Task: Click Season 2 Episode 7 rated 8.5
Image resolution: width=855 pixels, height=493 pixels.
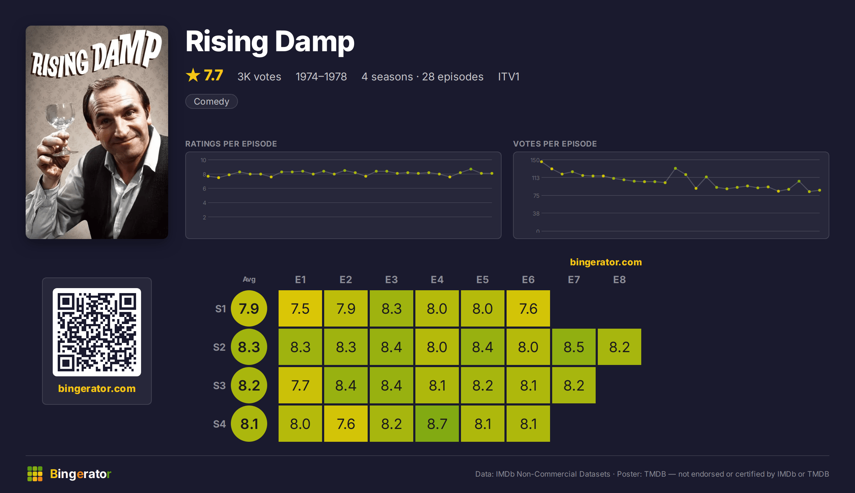Action: point(574,347)
